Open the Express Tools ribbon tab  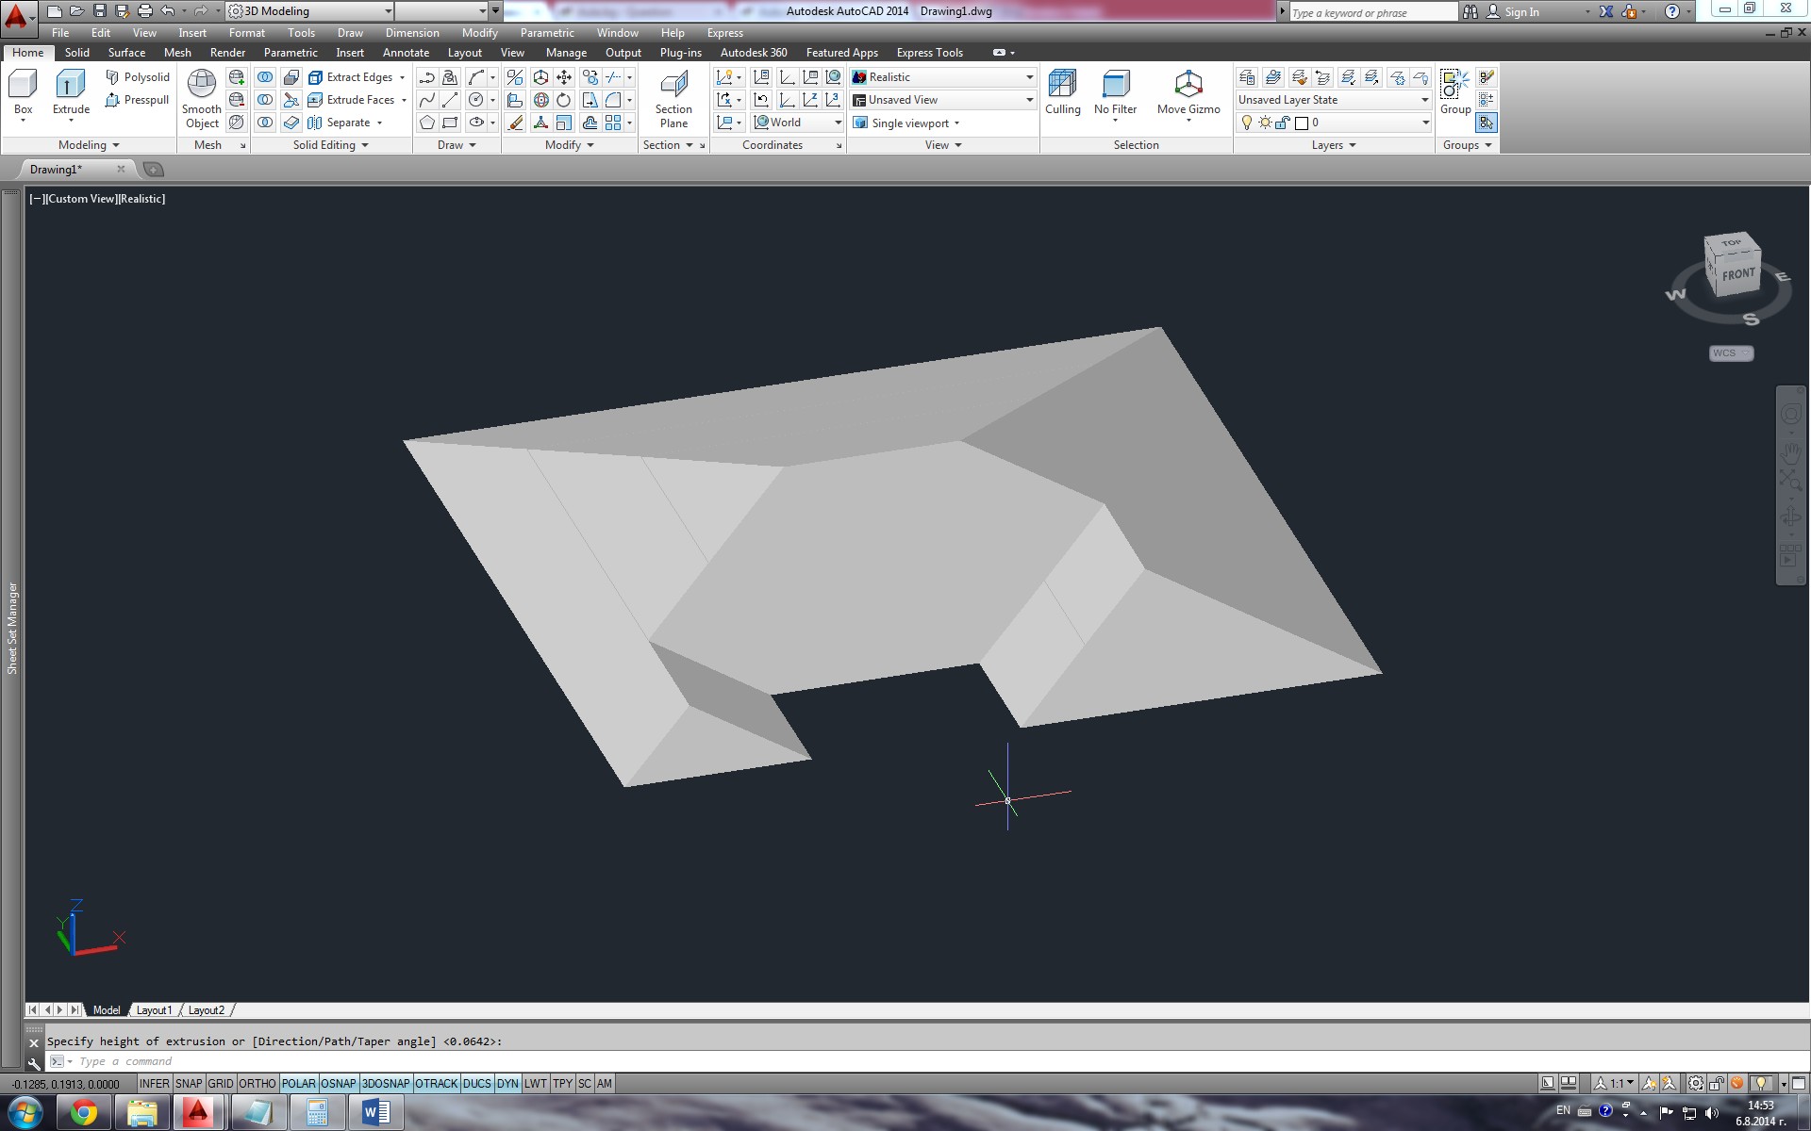coord(929,53)
